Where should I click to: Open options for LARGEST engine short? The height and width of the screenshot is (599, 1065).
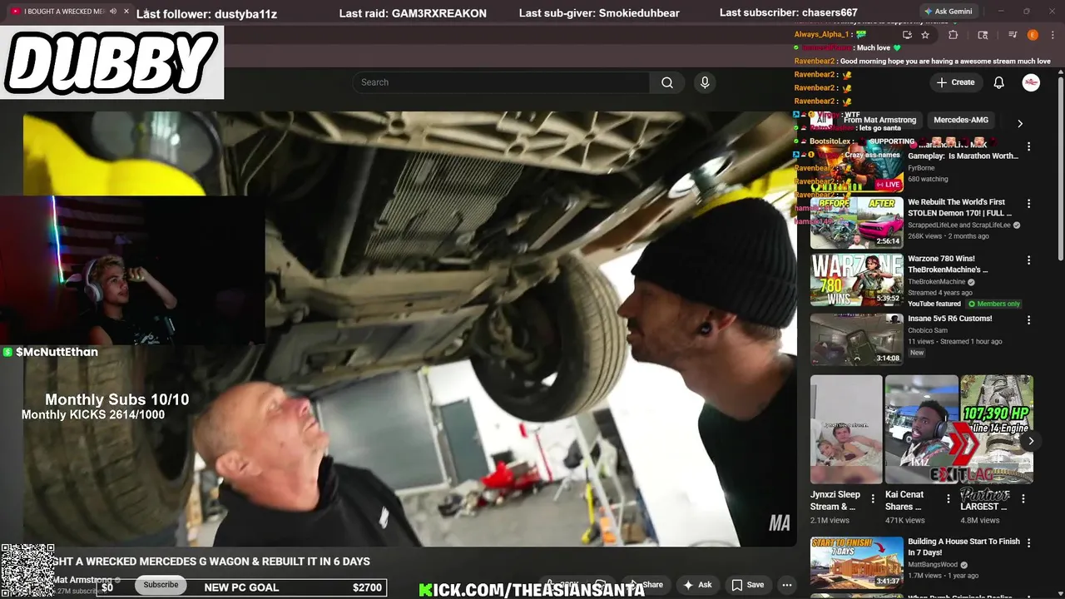click(x=1023, y=499)
